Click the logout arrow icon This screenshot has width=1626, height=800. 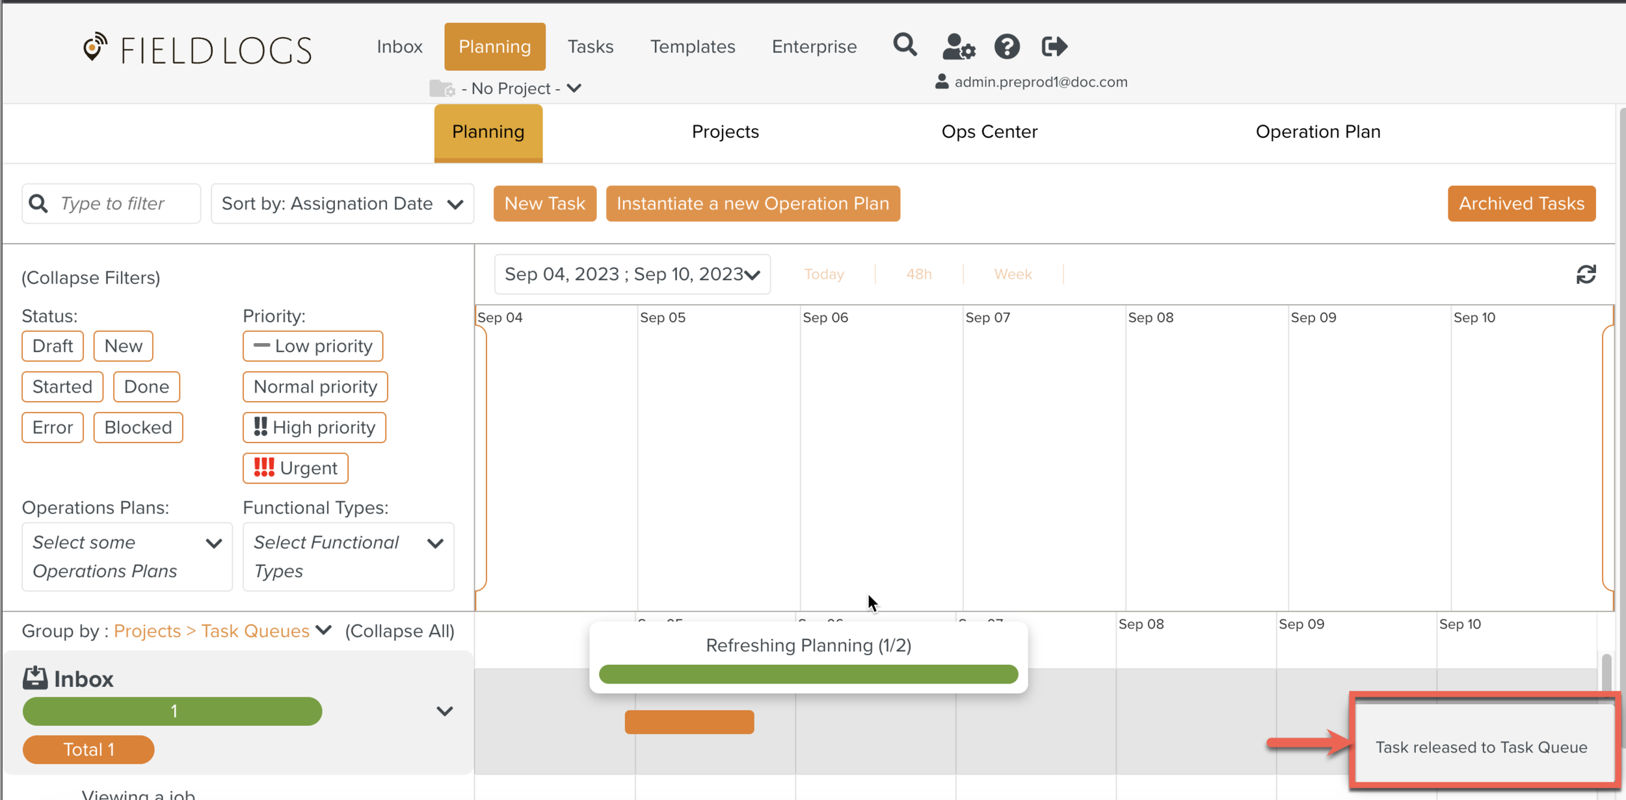[x=1054, y=46]
